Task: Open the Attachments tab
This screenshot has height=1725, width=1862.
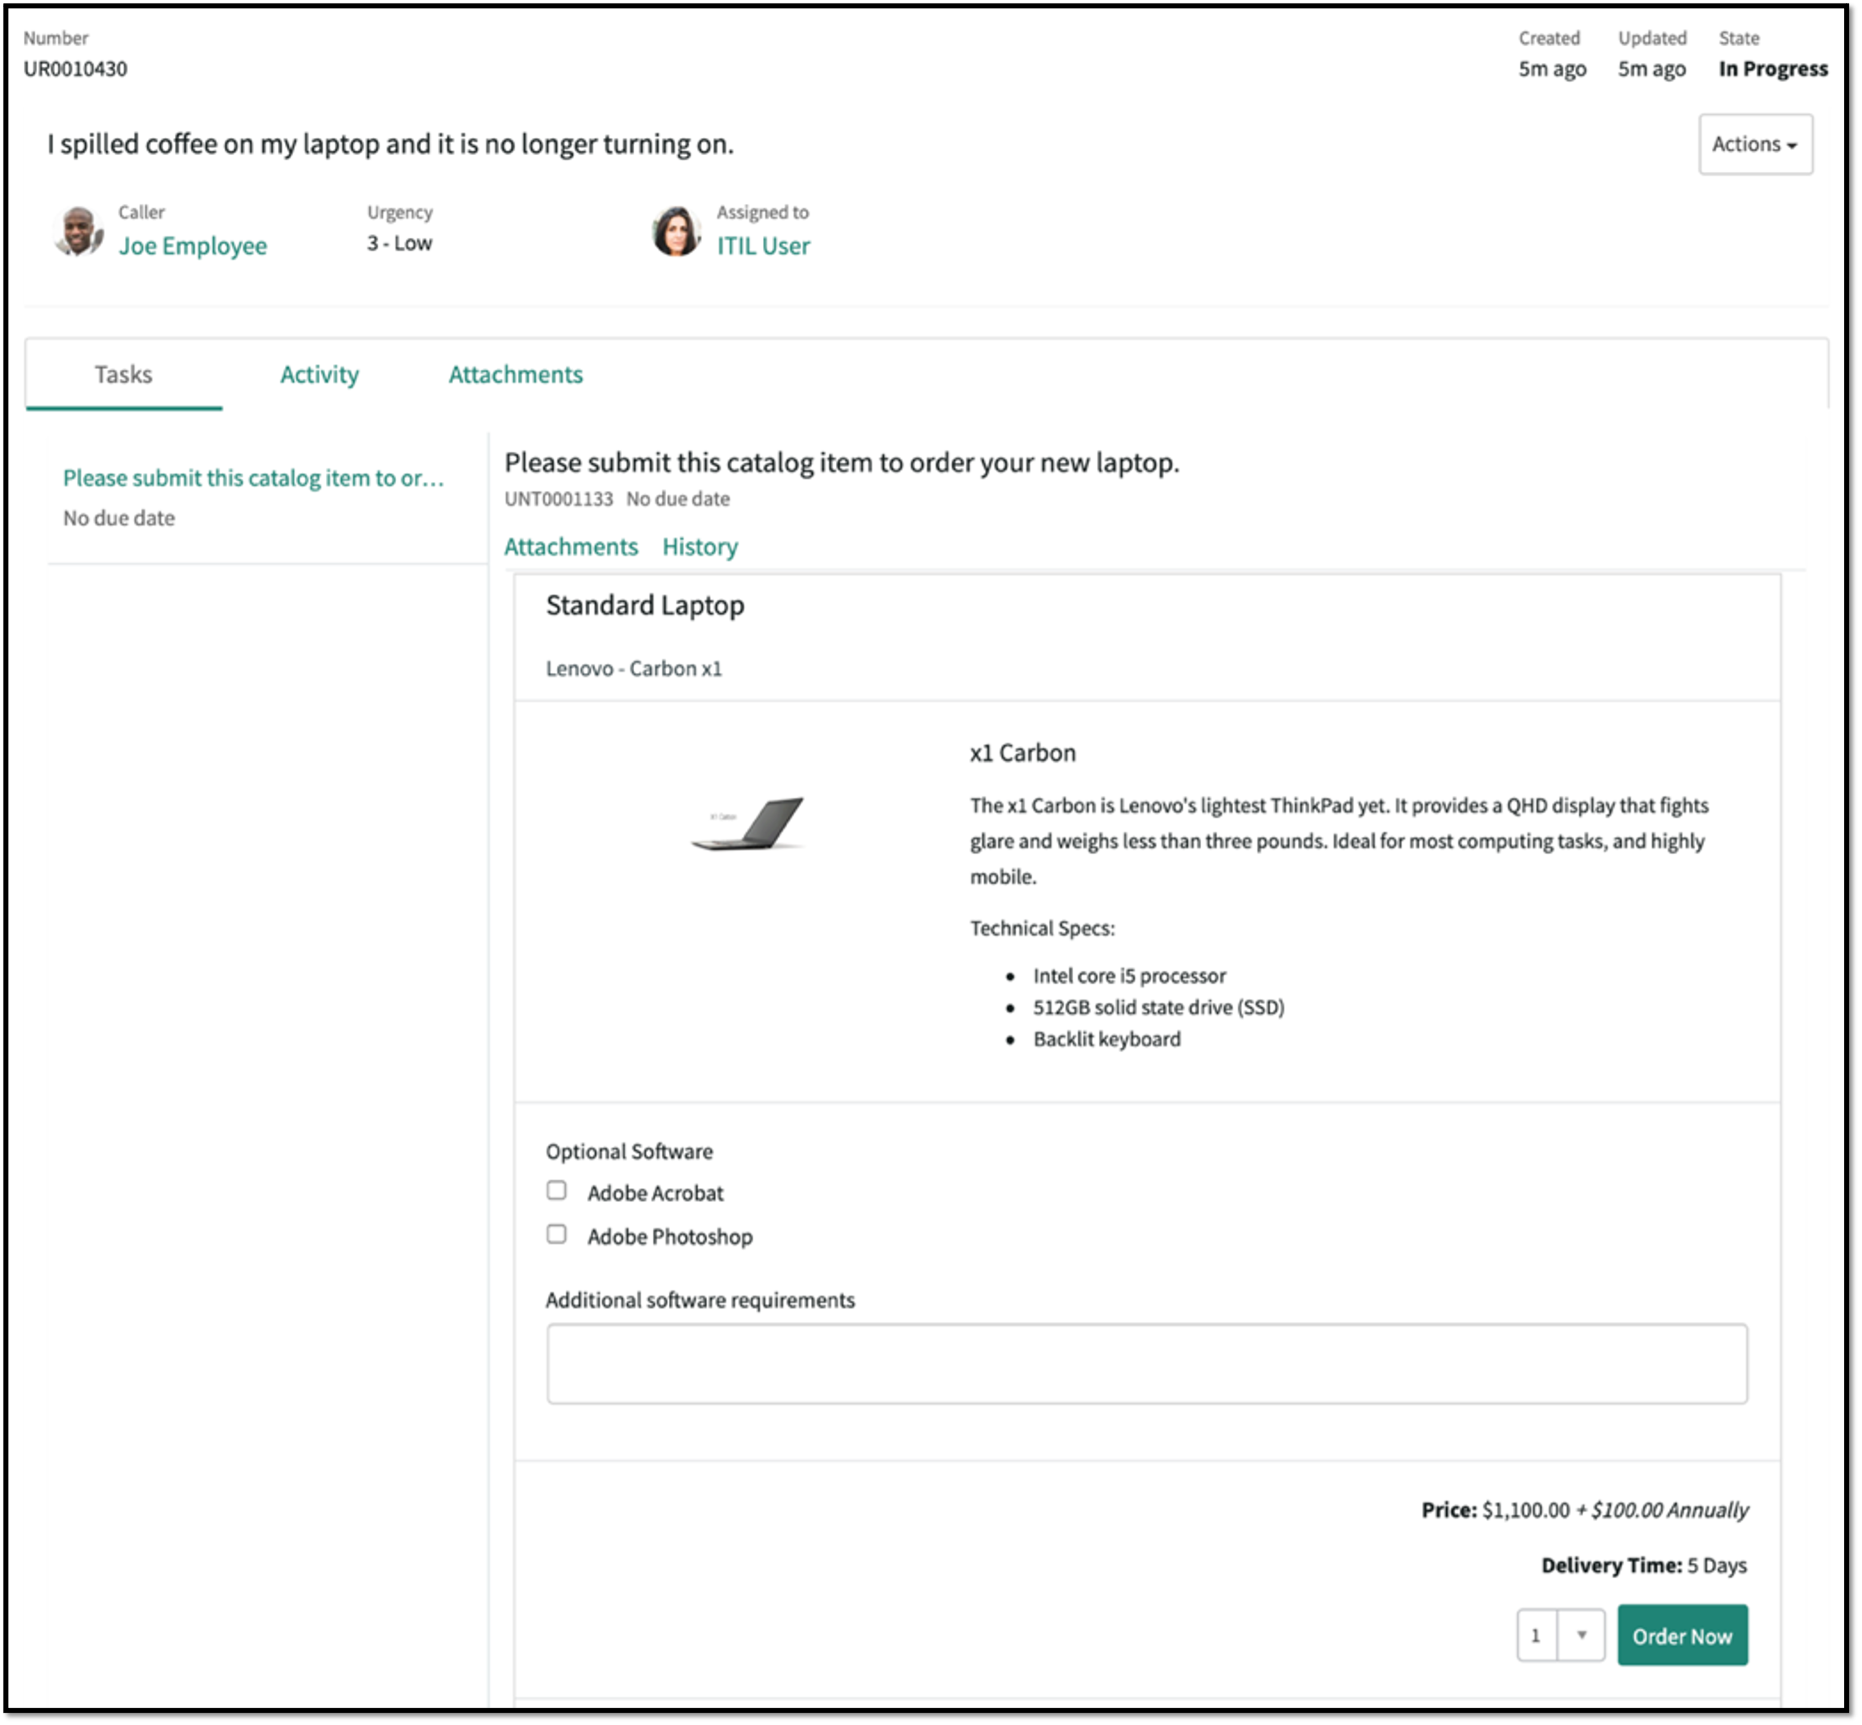Action: (x=515, y=374)
